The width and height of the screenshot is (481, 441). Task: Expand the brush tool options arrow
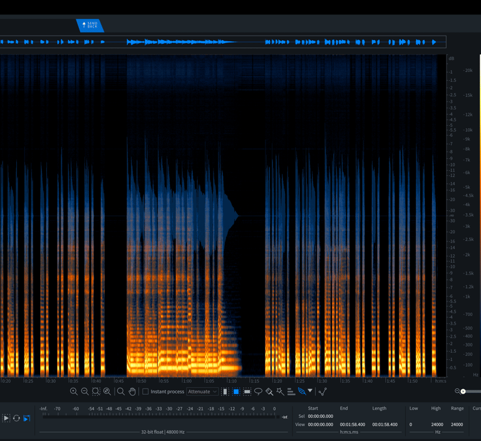coord(310,391)
